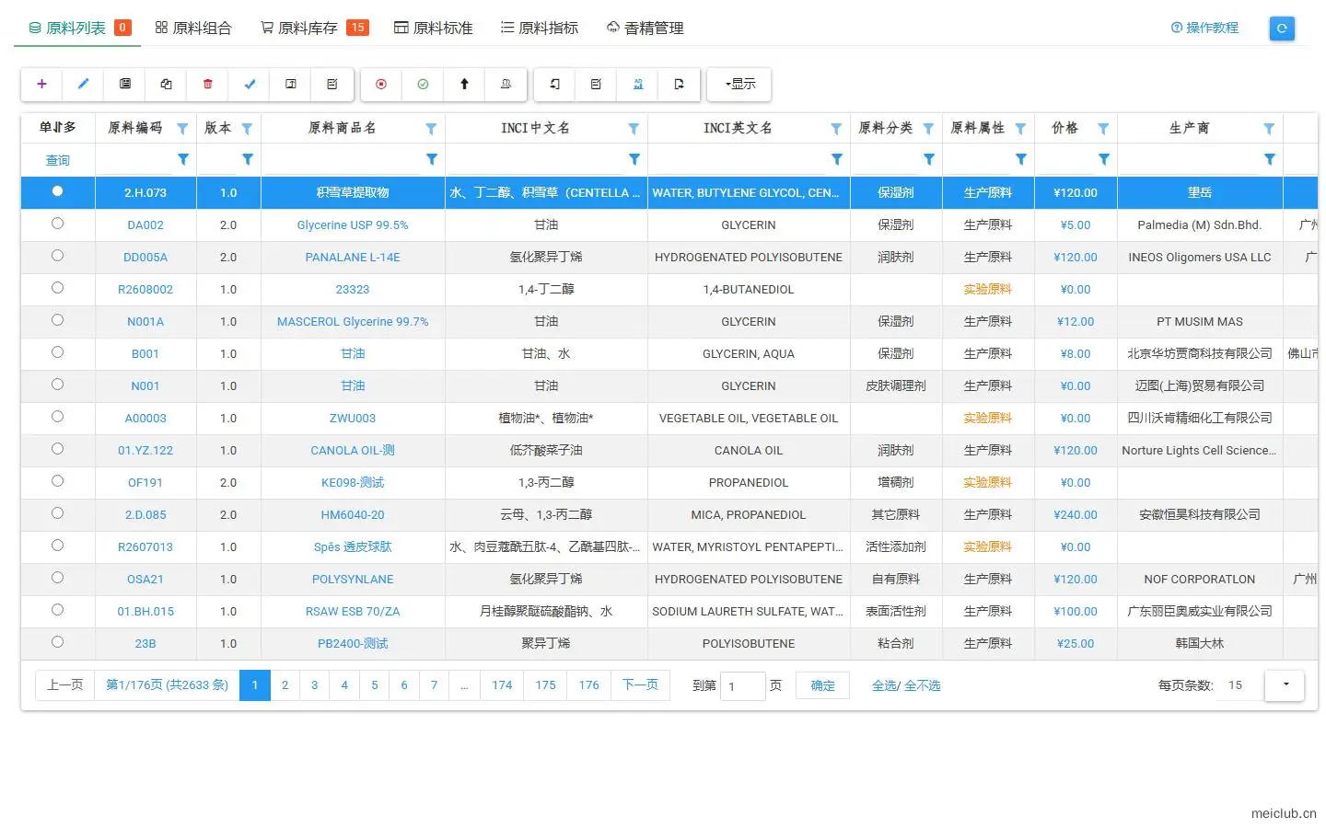Filter the 版本 column header
Image resolution: width=1326 pixels, height=828 pixels.
point(247,129)
